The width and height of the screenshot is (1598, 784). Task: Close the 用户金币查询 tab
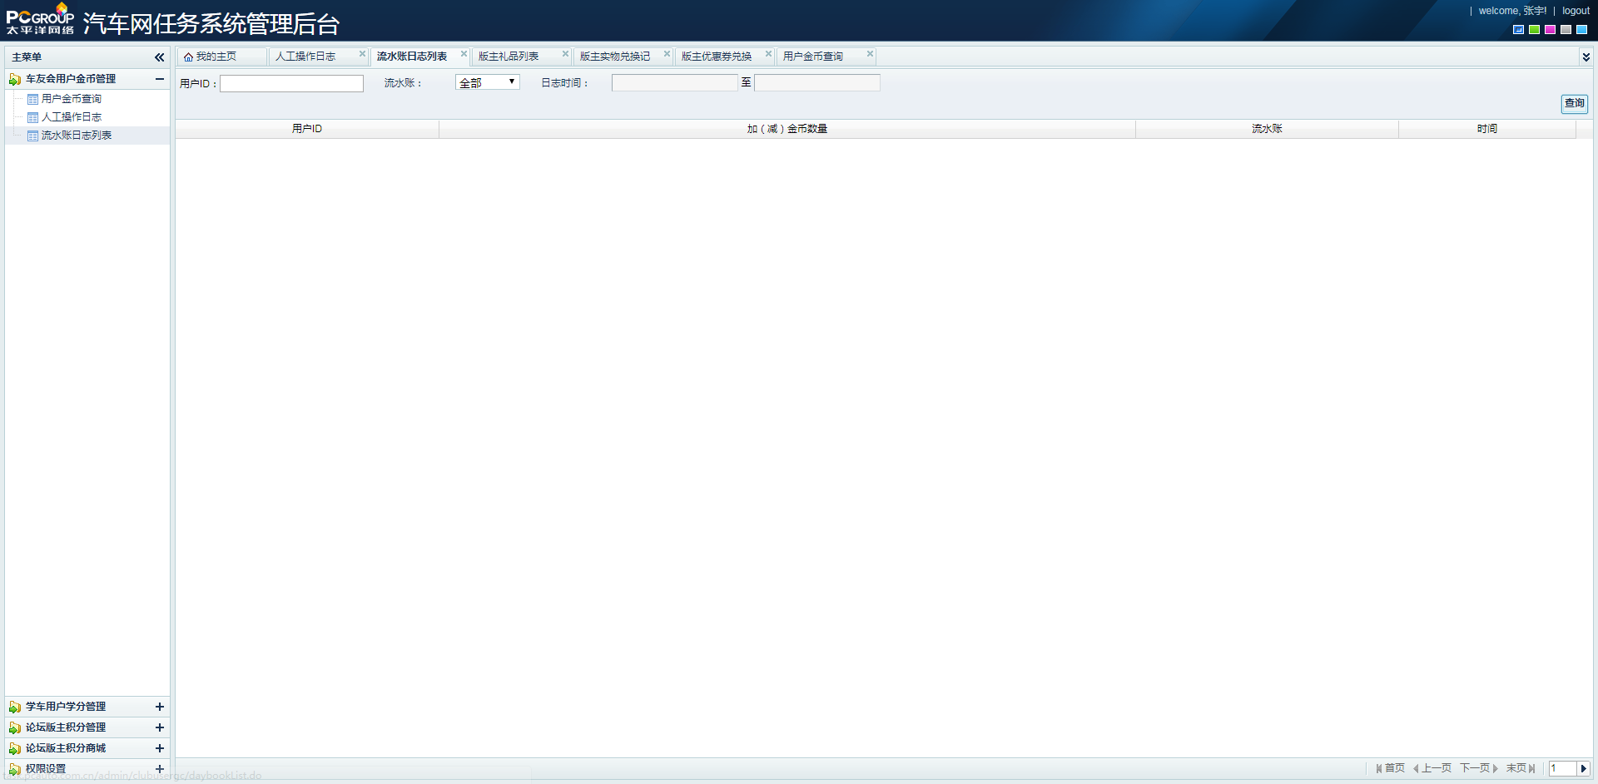point(870,54)
